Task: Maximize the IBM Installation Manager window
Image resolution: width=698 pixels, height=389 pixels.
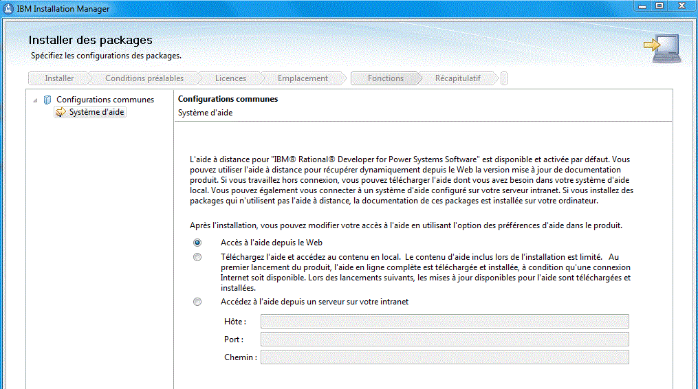Action: pyautogui.click(x=659, y=6)
